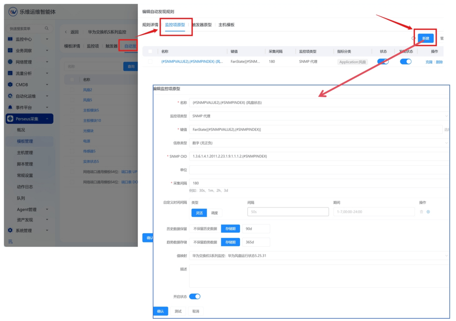The image size is (456, 321).
Task: Click the search magnifier in quick menu box
Action: [x=47, y=28]
